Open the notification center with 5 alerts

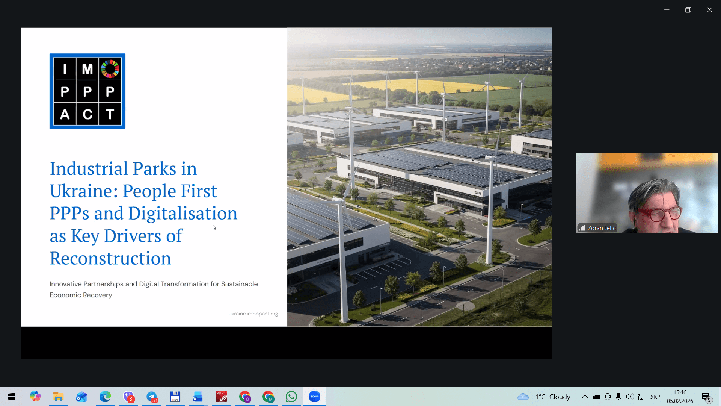[706, 397]
